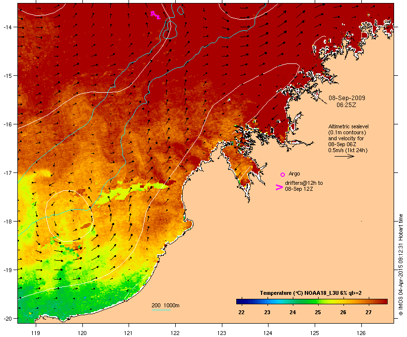Click the '126' longitude axis label
407x337 pixels.
[361, 333]
